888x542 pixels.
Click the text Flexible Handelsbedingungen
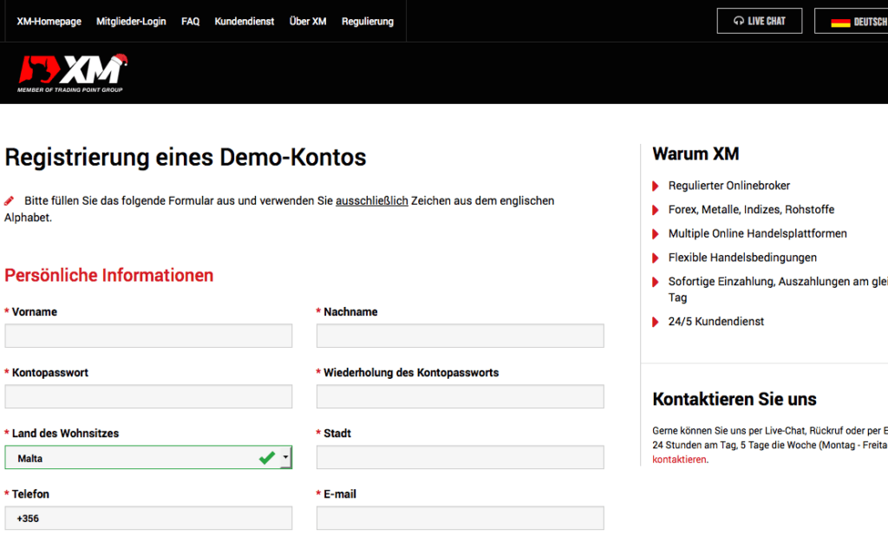tap(742, 258)
